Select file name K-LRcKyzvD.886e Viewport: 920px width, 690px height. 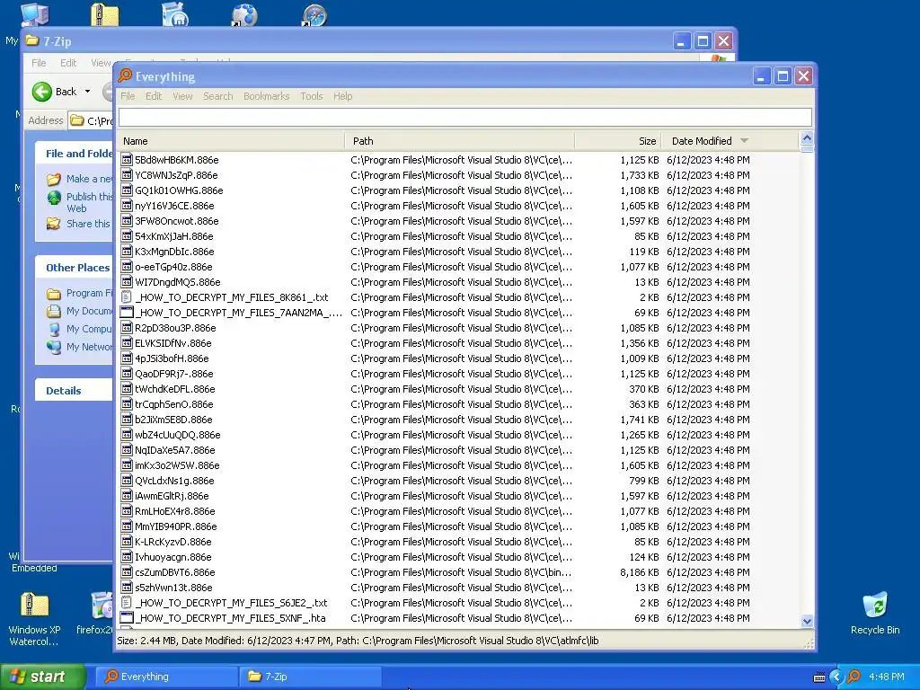[x=173, y=542]
